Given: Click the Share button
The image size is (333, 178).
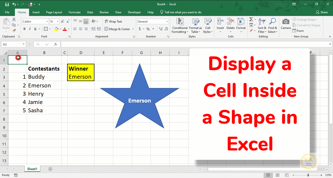Looking at the screenshot, I should tap(322, 12).
